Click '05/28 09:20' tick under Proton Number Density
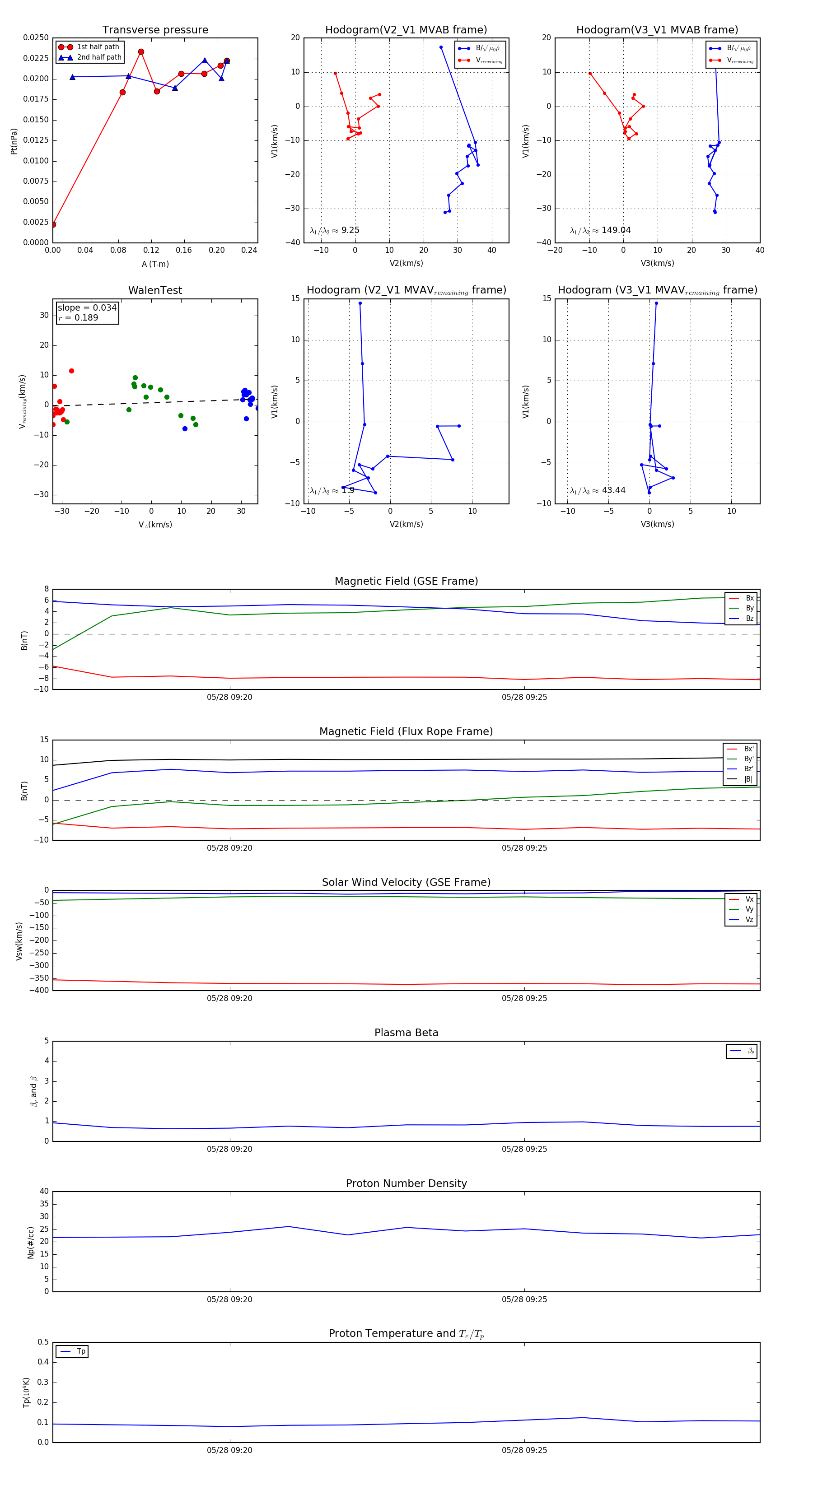The width and height of the screenshot is (813, 1490). [x=230, y=1300]
